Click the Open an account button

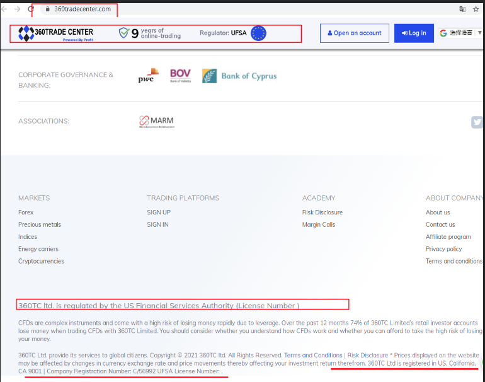pyautogui.click(x=355, y=33)
